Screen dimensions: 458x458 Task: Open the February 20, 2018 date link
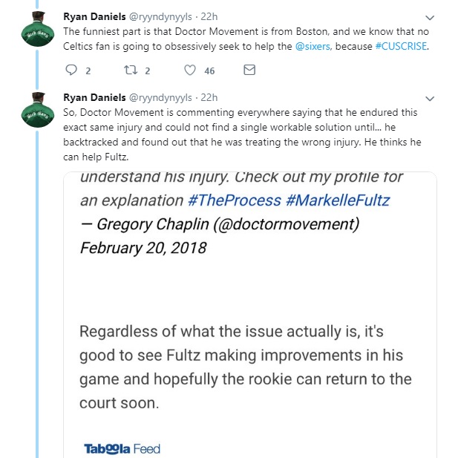143,248
